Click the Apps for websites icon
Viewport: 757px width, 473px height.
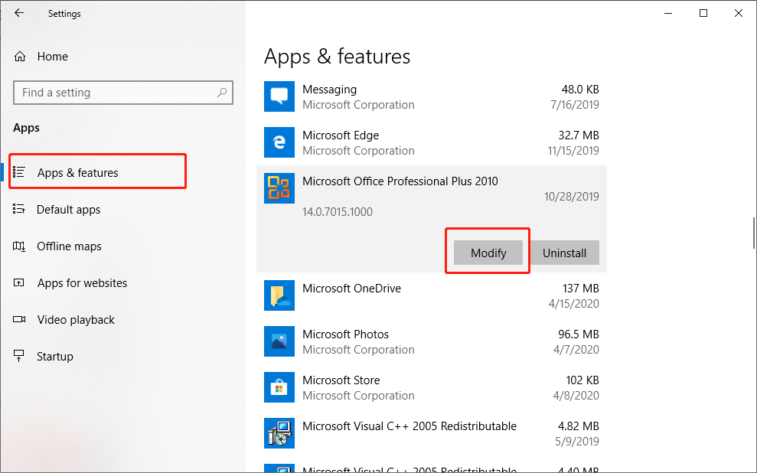19,283
